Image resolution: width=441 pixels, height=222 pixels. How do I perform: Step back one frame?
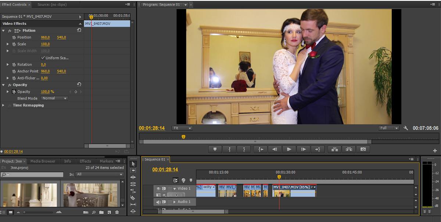pos(275,149)
